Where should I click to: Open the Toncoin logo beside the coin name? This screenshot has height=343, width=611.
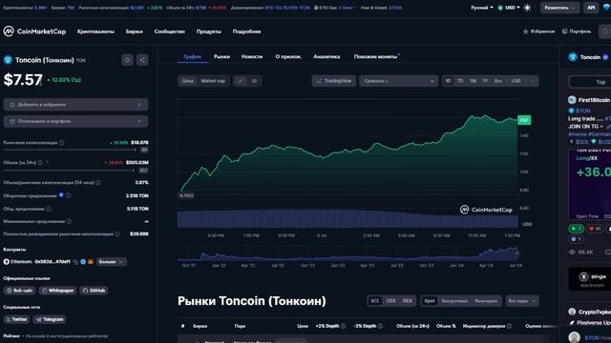(x=8, y=60)
